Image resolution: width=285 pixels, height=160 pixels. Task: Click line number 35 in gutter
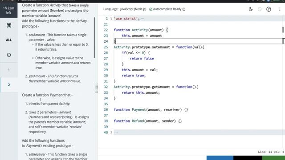click(x=106, y=104)
